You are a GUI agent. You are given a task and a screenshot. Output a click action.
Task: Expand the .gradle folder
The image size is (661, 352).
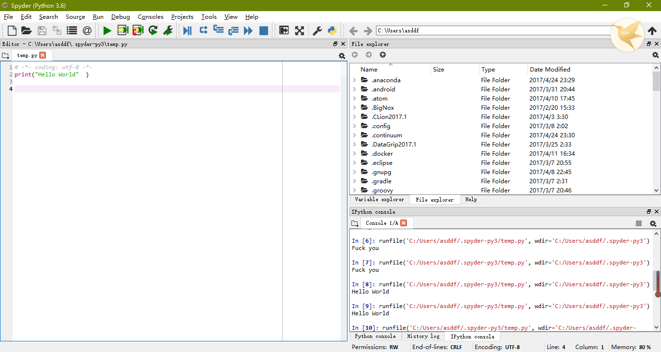(x=354, y=181)
